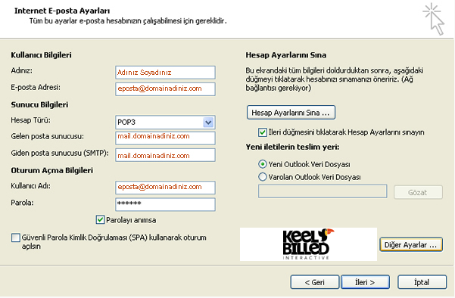Viewport: 455px width, 298px height.
Task: Toggle the Parolayı anımsa checkbox
Action: [x=100, y=220]
